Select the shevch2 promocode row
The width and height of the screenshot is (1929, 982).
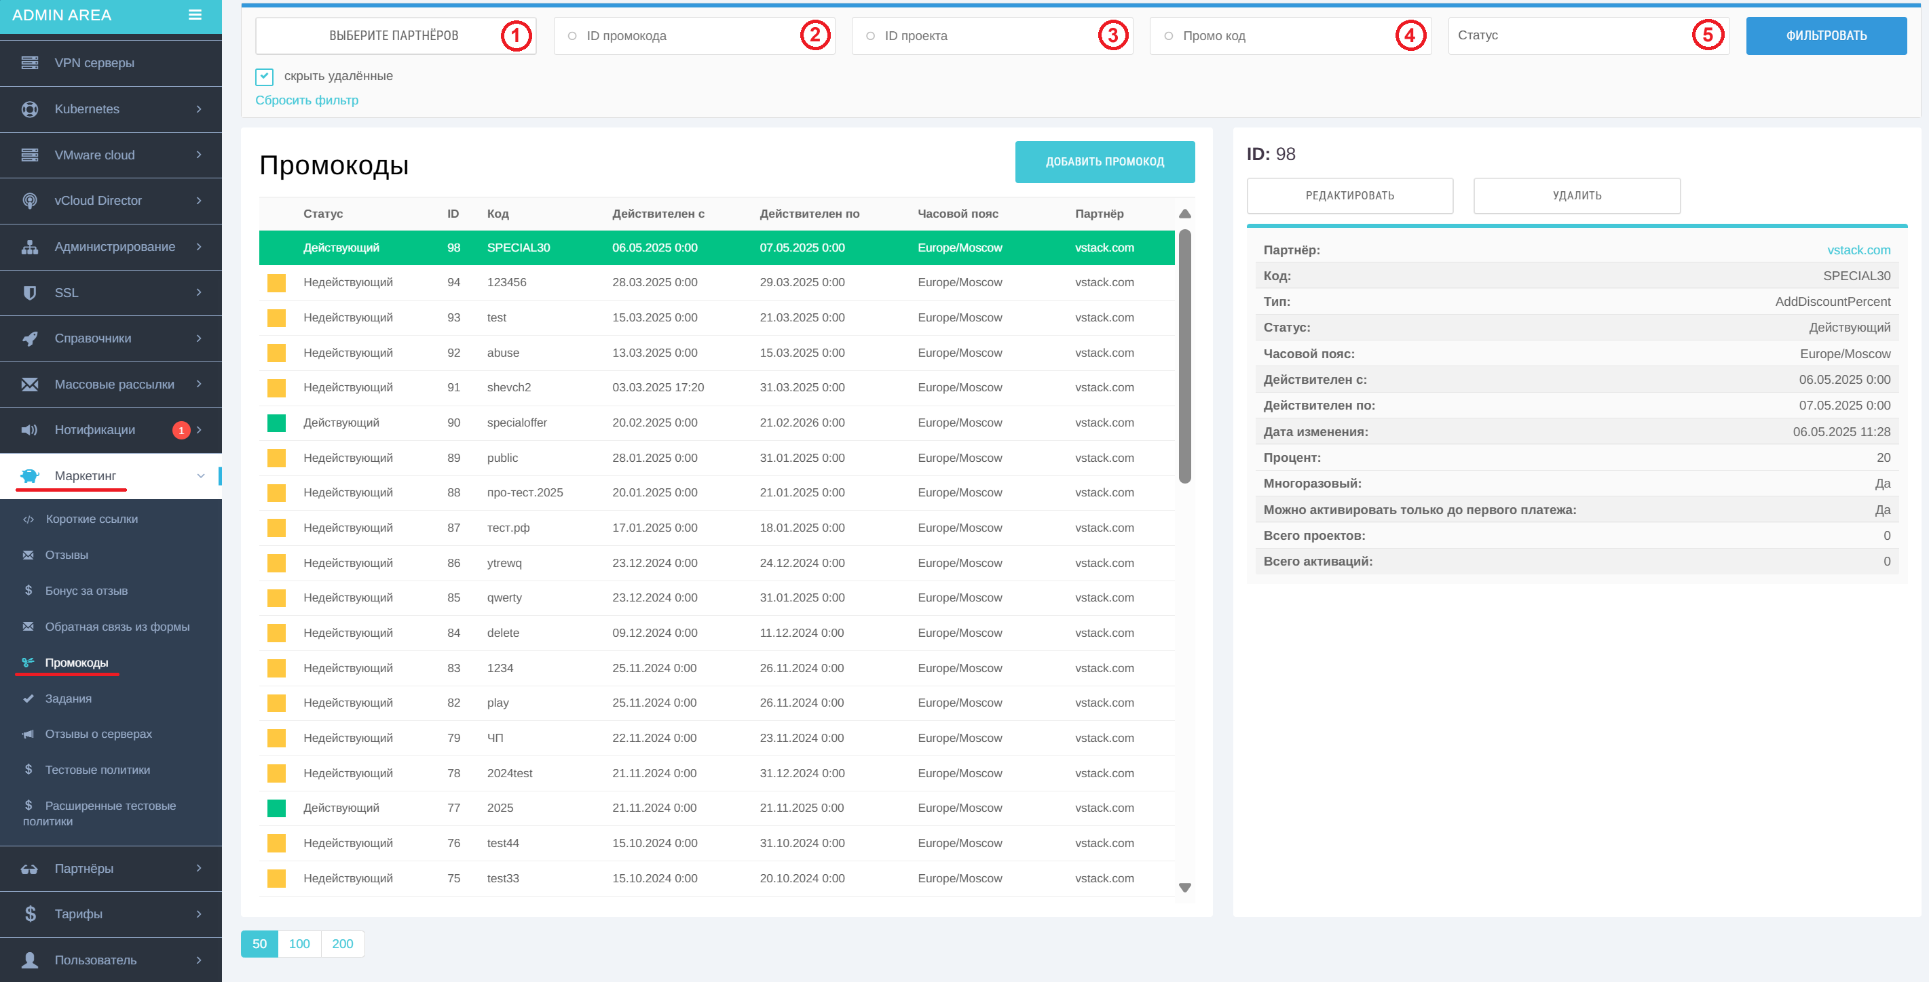(x=717, y=388)
